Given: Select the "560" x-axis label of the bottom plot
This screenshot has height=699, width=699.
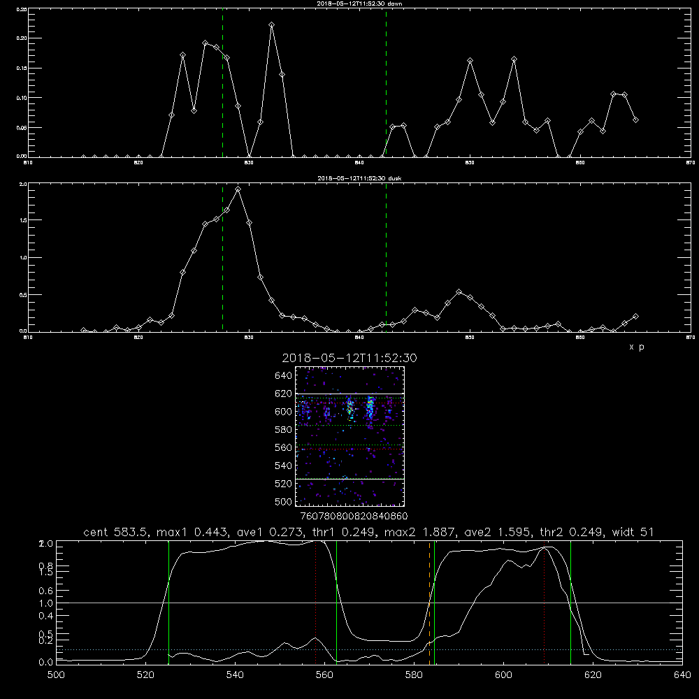Looking at the screenshot, I should (x=324, y=675).
